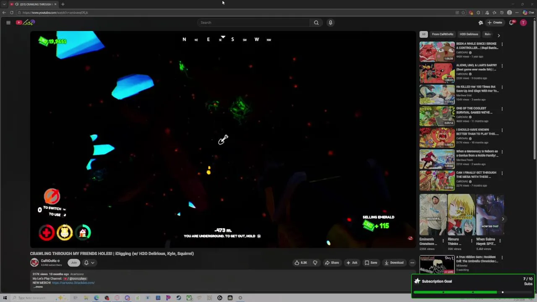Click the browser back arrow
This screenshot has width=537, height=302.
click(4, 13)
